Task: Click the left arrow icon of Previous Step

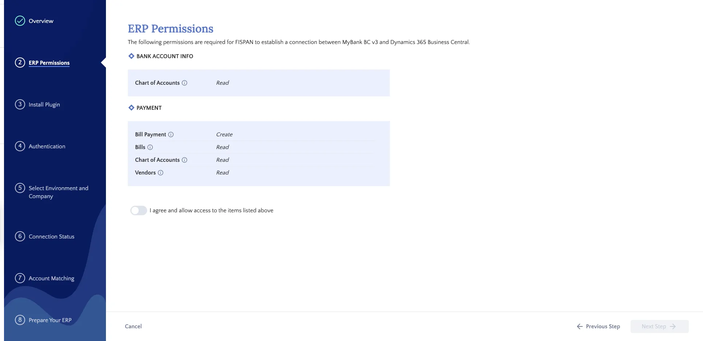Action: (580, 326)
